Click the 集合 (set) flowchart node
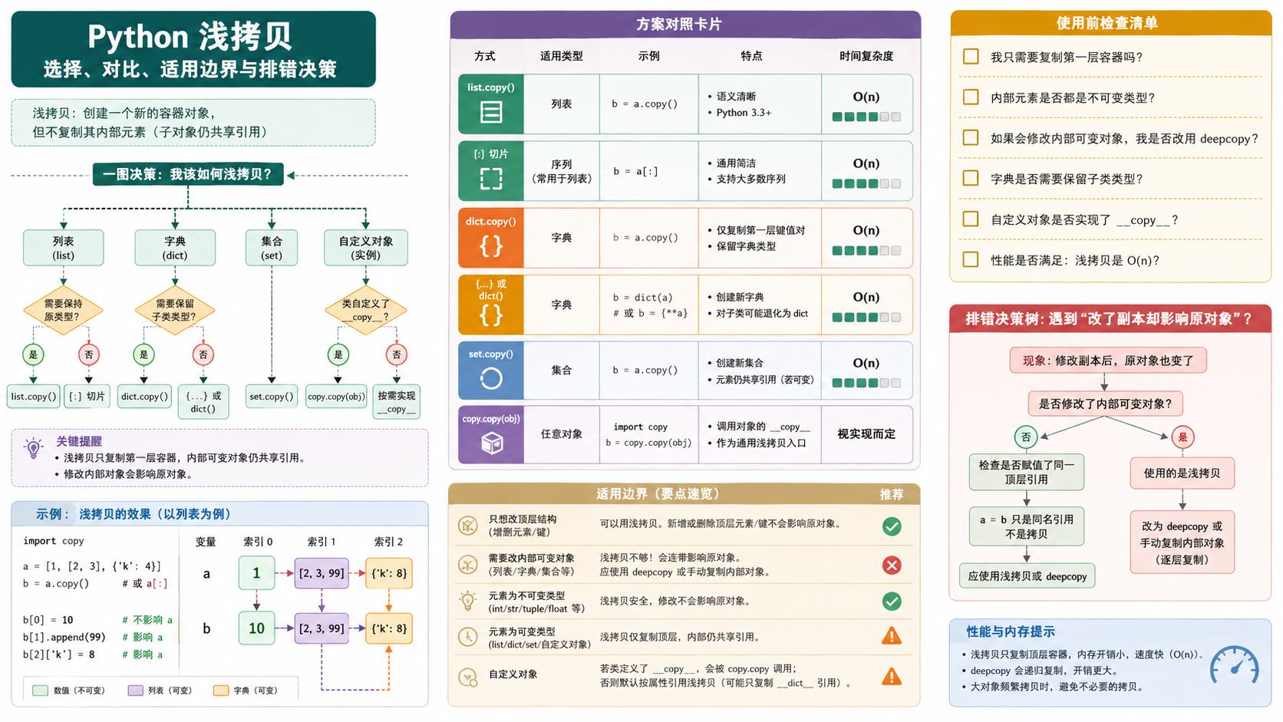The image size is (1283, 722). pos(272,248)
